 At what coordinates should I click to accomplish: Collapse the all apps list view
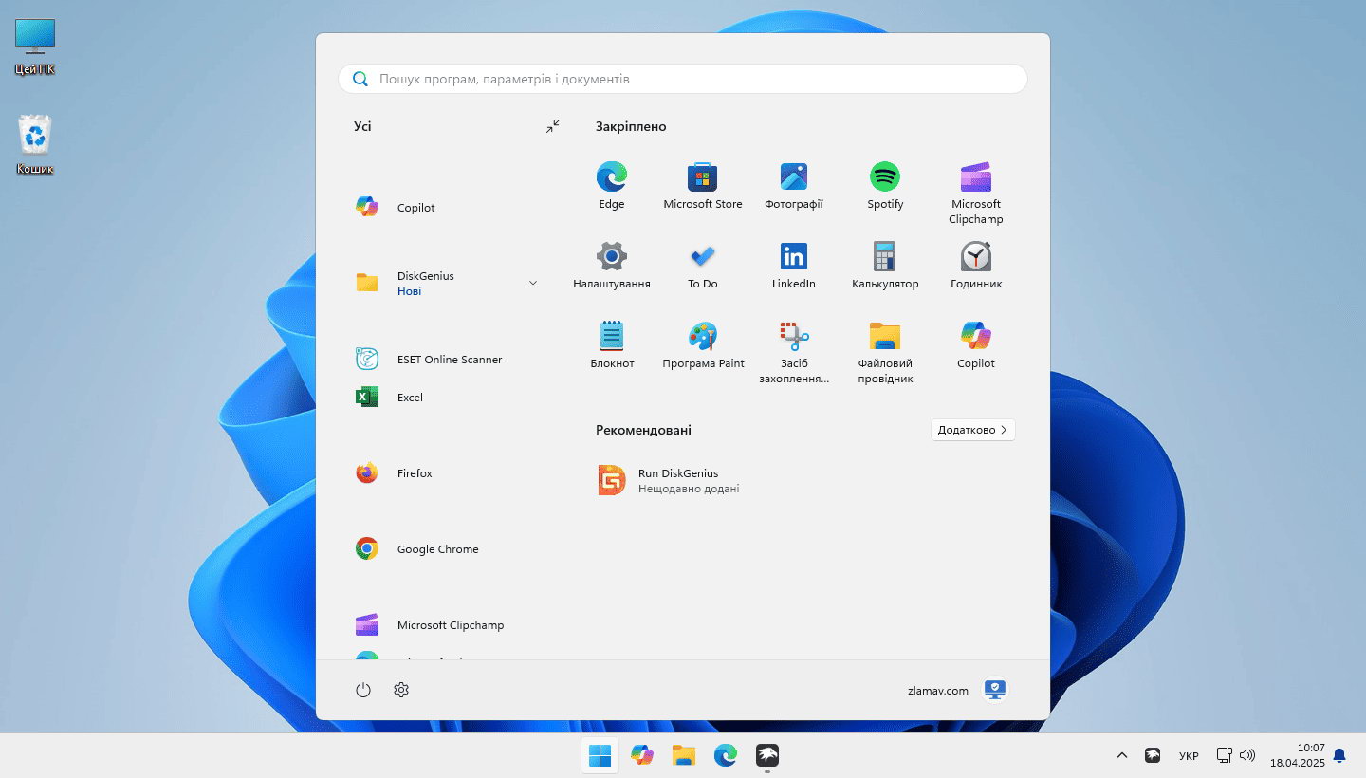click(x=553, y=126)
